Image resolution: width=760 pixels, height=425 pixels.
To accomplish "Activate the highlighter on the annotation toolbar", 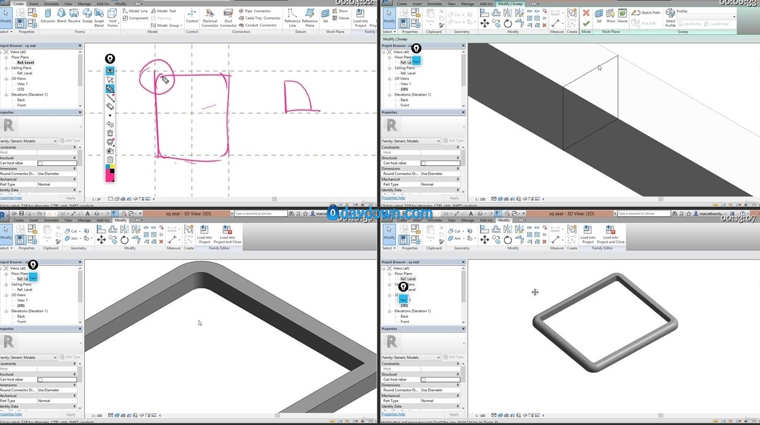I will (110, 88).
